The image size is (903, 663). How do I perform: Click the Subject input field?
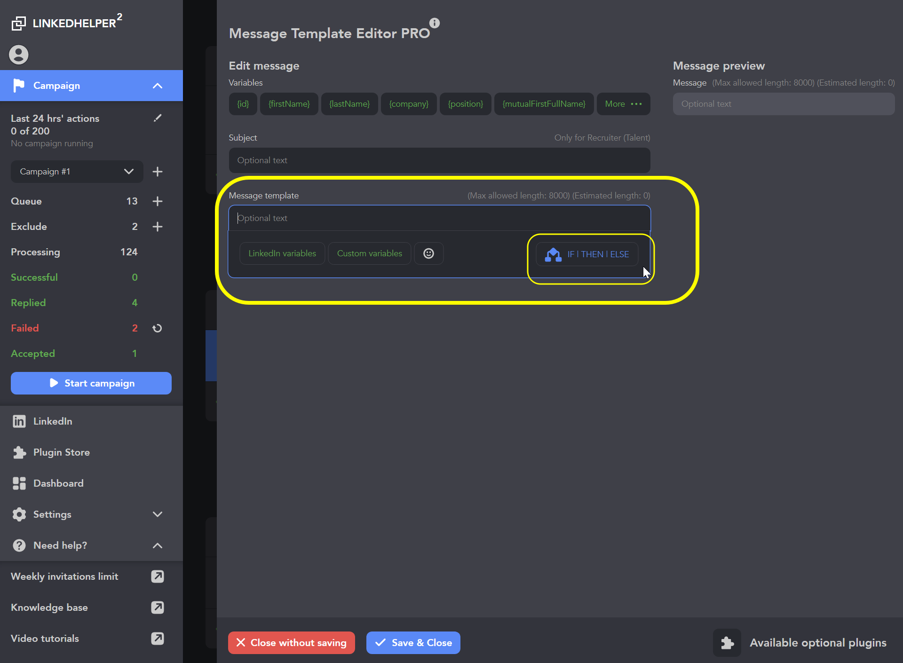pyautogui.click(x=440, y=160)
